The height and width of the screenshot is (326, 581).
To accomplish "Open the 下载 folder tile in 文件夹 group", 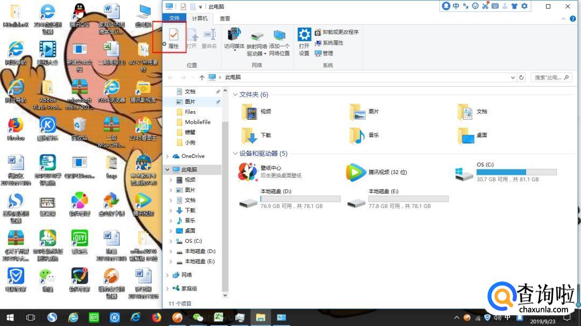I will tap(257, 135).
